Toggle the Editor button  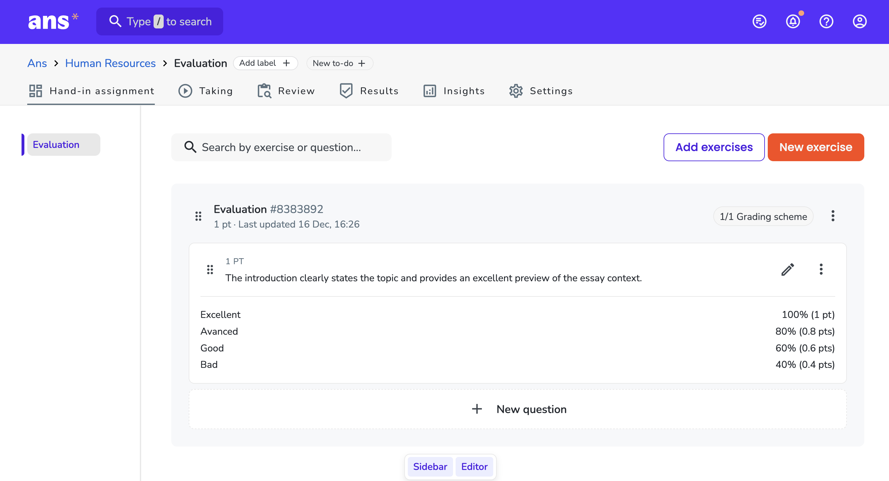click(x=474, y=466)
